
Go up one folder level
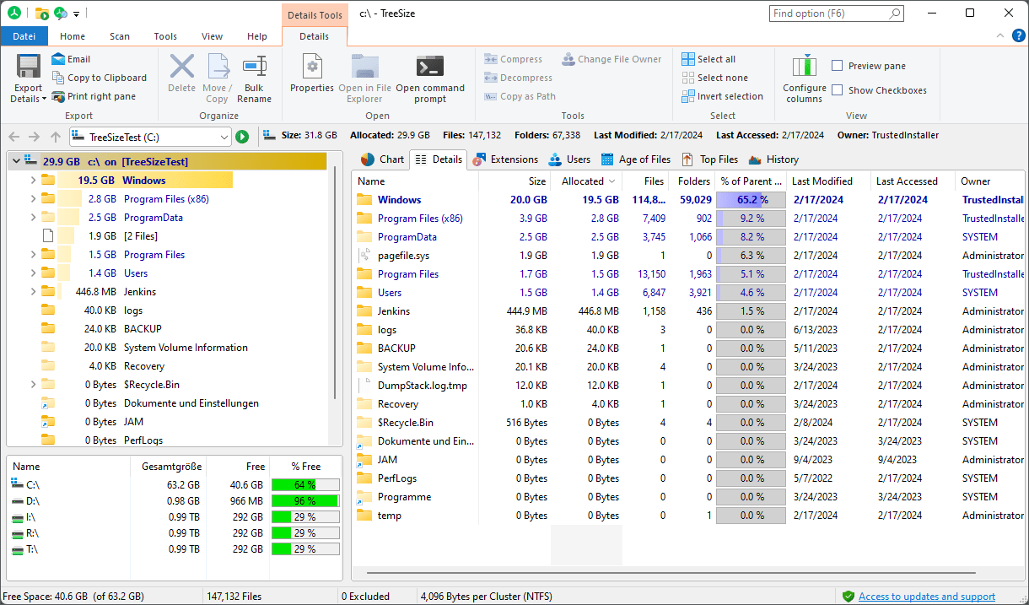pyautogui.click(x=56, y=137)
